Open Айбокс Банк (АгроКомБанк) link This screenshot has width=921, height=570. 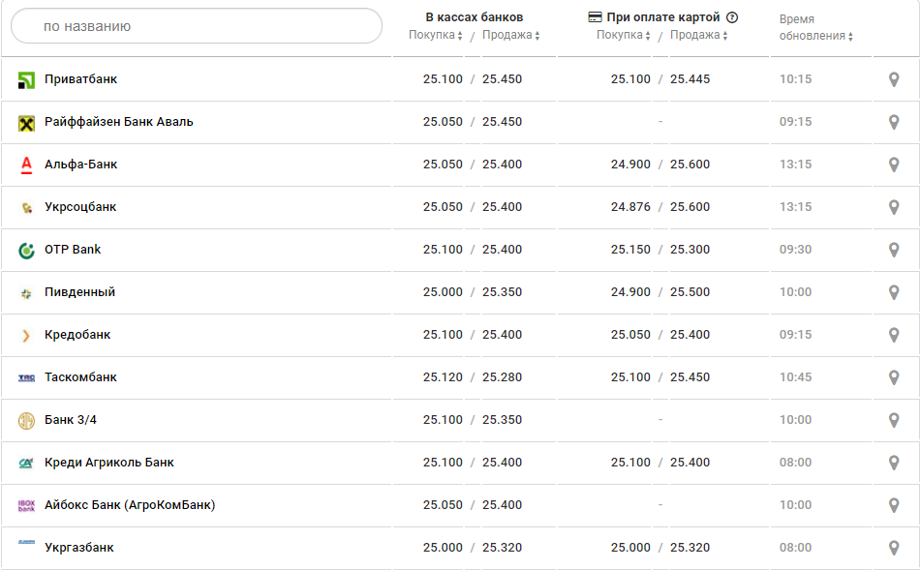tap(130, 505)
